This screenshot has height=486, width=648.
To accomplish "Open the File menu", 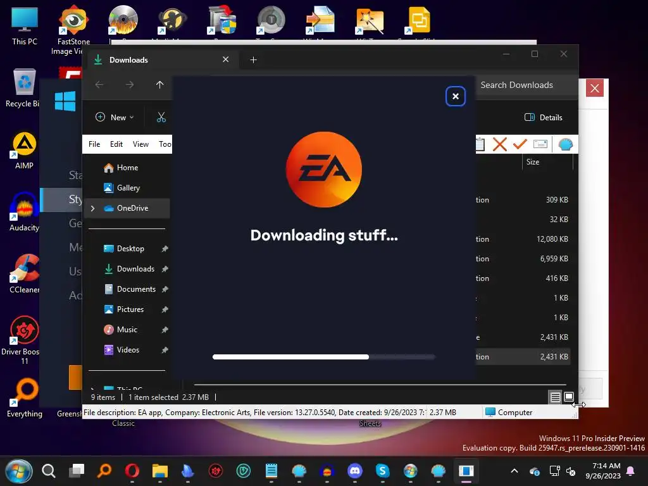I will 94,144.
